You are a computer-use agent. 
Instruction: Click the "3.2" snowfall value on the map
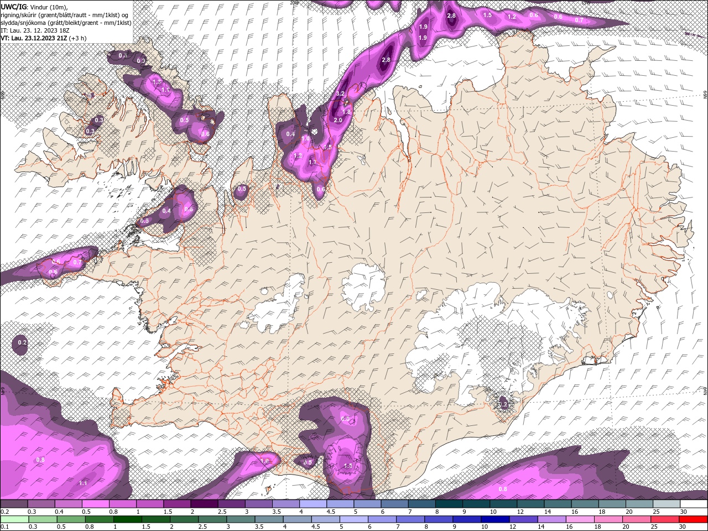tap(341, 94)
